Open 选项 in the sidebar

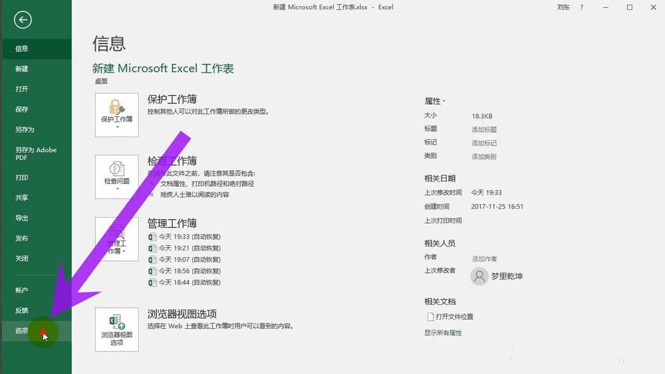tap(36, 331)
